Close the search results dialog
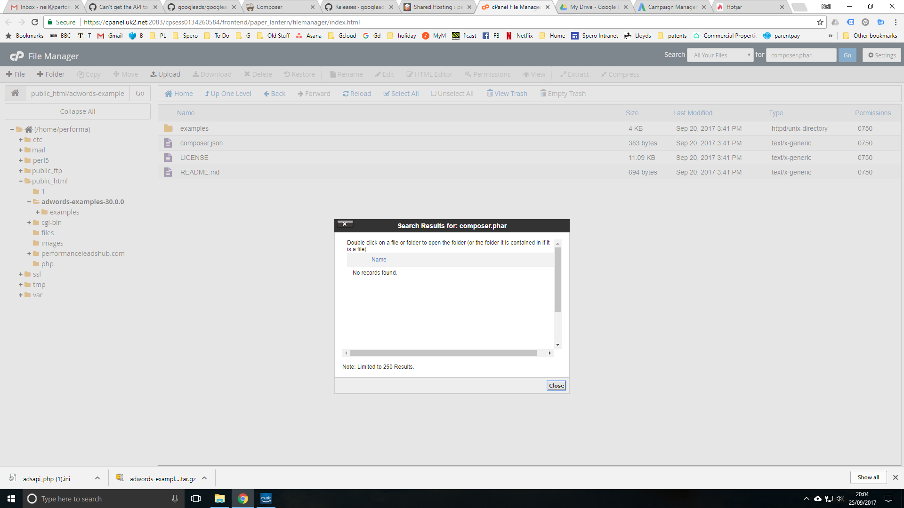 (556, 385)
